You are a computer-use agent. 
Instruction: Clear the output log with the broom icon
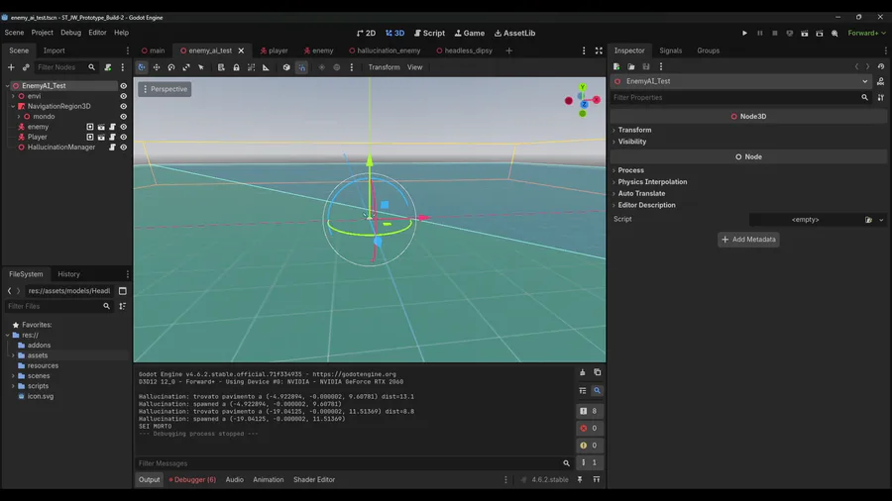tap(583, 372)
